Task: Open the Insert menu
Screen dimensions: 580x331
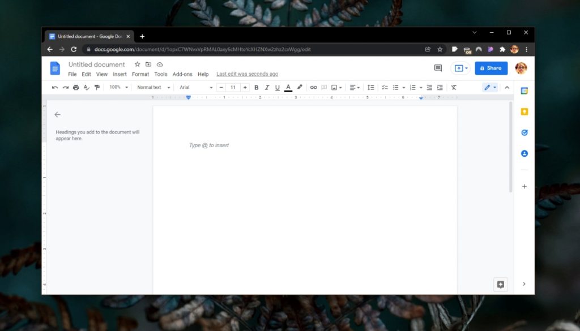Action: pos(120,74)
